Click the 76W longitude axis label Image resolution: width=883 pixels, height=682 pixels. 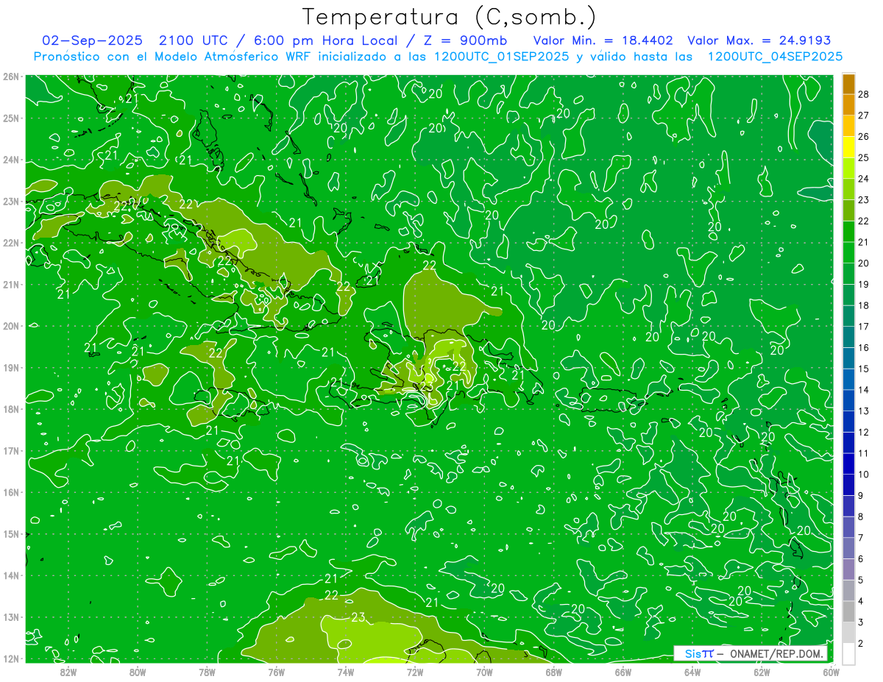277,672
